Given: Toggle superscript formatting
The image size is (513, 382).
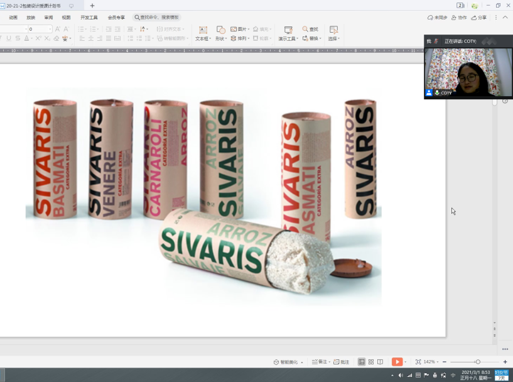Looking at the screenshot, I should (38, 38).
